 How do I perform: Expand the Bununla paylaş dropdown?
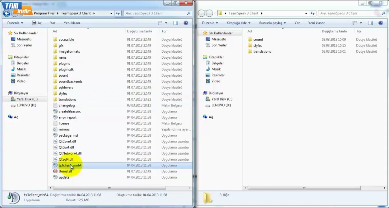point(272,23)
